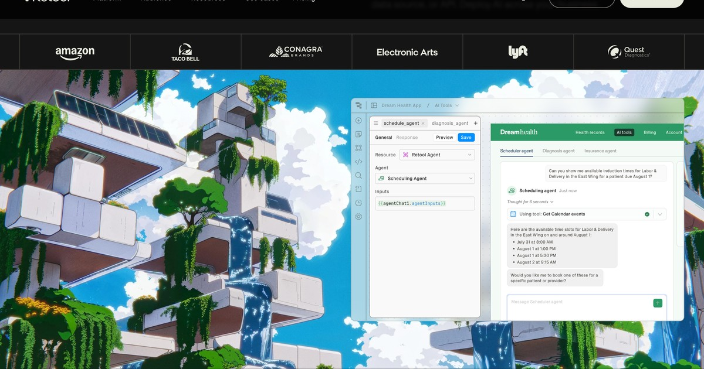
Task: Click the 'August 1 at 5:30 PM' time slot
Action: tap(536, 256)
